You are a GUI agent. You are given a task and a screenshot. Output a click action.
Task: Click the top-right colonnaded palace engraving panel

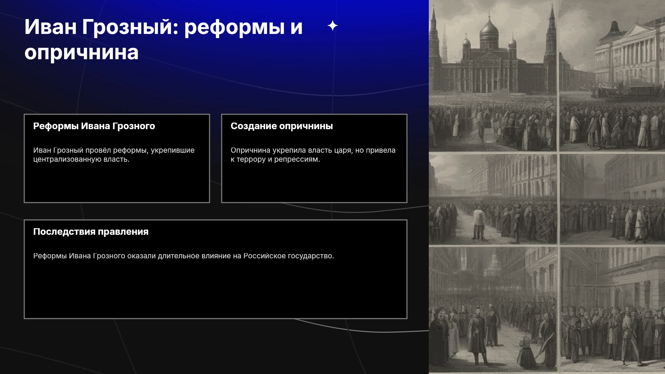pos(612,75)
